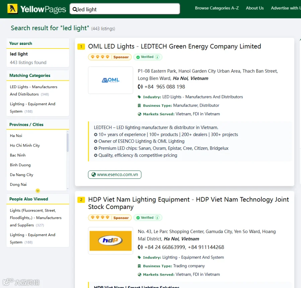The height and width of the screenshot is (288, 301).
Task: Click OML listing Business Type building icon
Action: [139, 105]
